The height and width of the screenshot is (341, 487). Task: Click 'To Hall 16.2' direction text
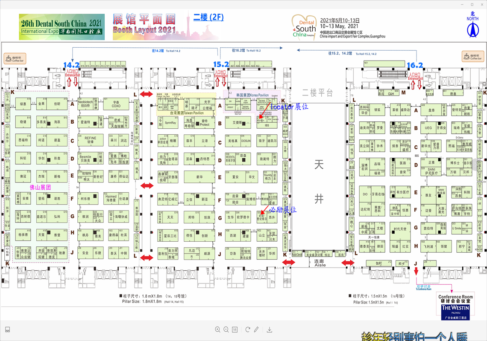pos(253,51)
